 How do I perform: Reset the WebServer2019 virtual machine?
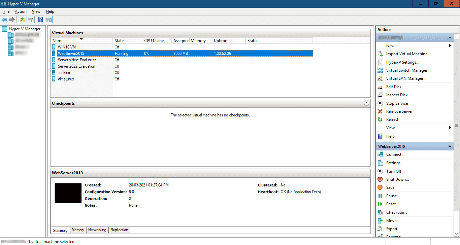click(x=391, y=204)
